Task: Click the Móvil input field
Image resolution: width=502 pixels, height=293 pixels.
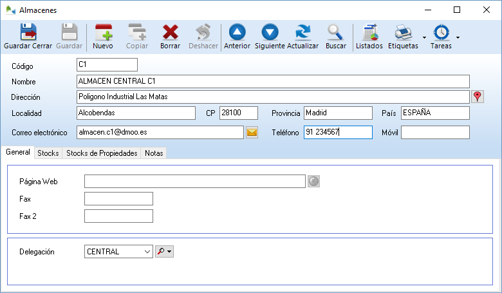Action: click(x=435, y=132)
